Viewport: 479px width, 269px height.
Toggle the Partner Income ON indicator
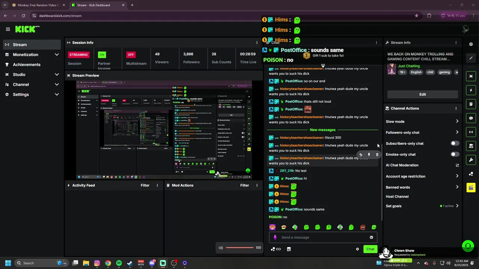point(102,55)
